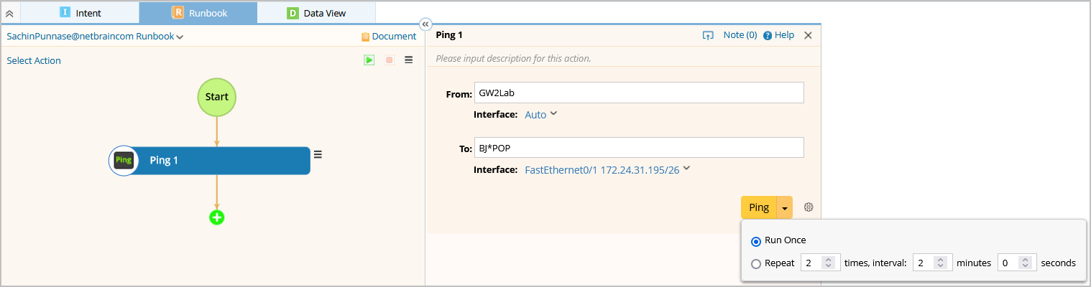This screenshot has height=287, width=1091.
Task: Switch to the Intent tab
Action: click(80, 12)
